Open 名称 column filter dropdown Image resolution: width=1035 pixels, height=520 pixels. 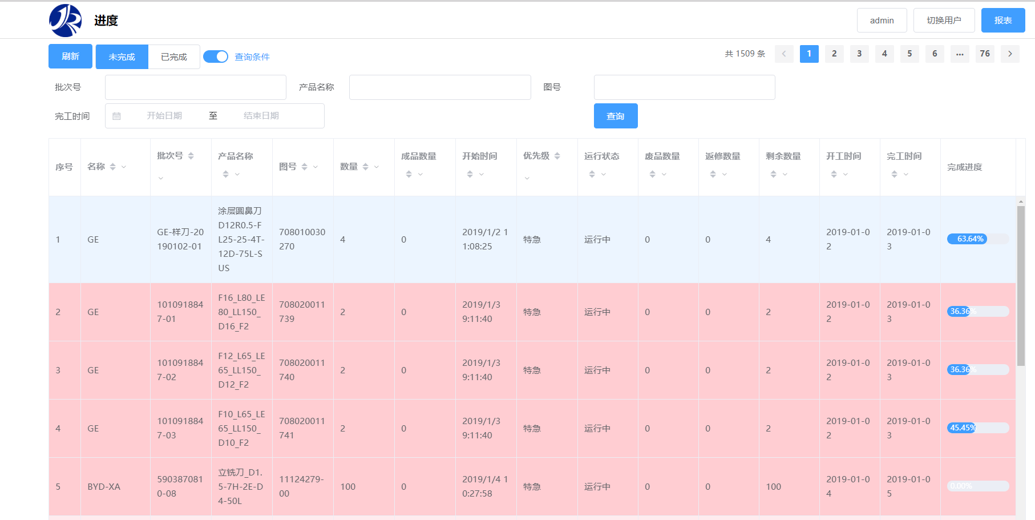pos(124,167)
